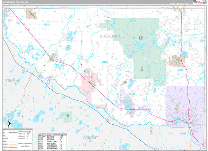Click the green line swatch in legend

(x=13, y=149)
